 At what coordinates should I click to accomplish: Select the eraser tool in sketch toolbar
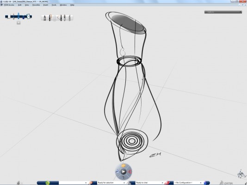[55, 18]
